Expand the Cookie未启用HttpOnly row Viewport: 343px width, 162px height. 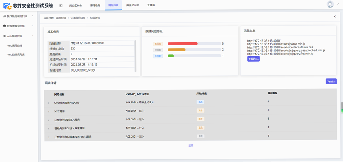(x=48, y=103)
